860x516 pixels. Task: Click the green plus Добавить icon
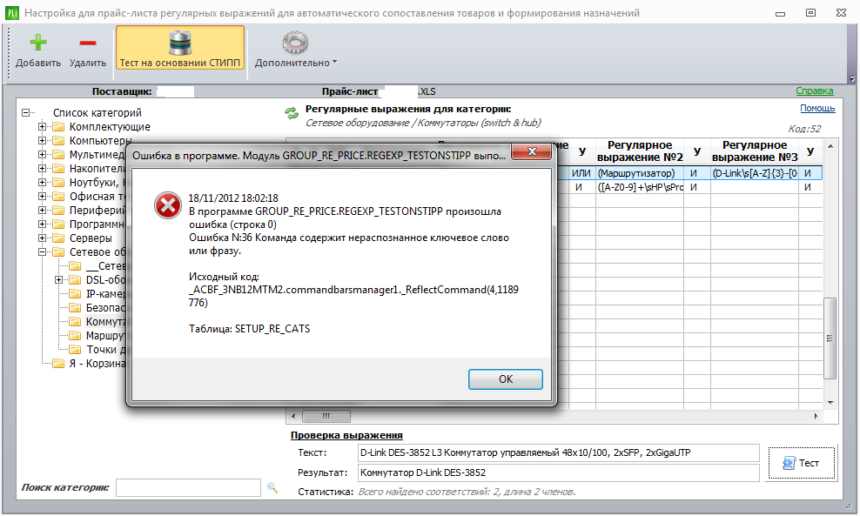37,43
